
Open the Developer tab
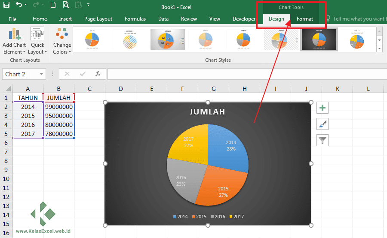click(x=244, y=19)
